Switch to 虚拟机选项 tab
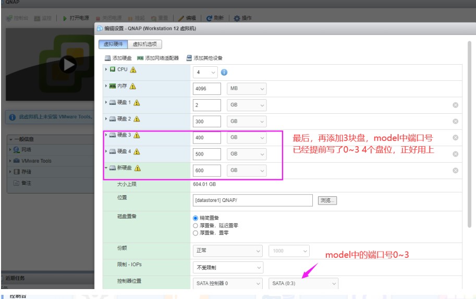The width and height of the screenshot is (476, 299). [145, 44]
